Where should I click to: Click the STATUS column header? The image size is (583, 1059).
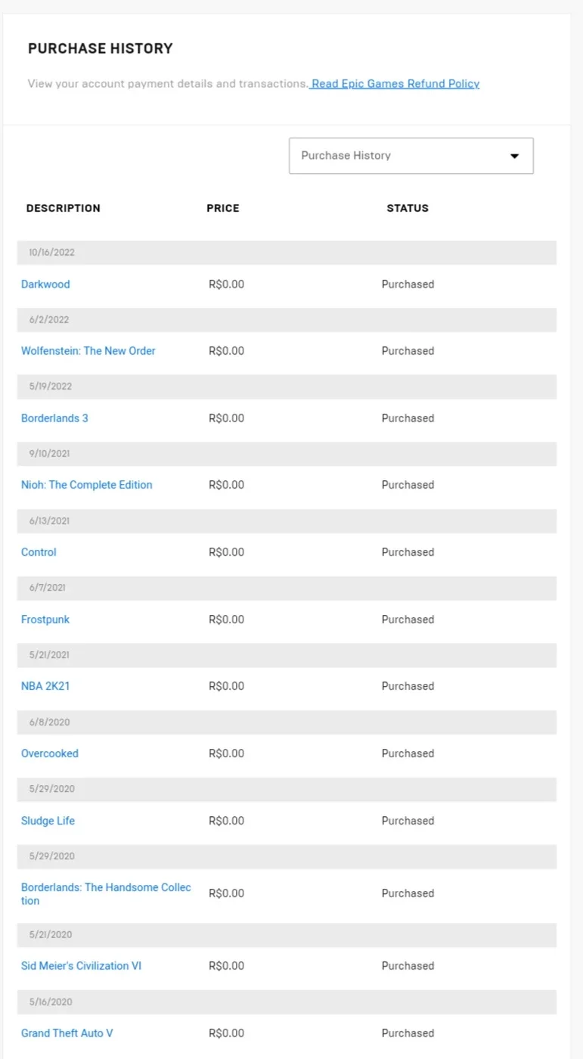pos(408,208)
